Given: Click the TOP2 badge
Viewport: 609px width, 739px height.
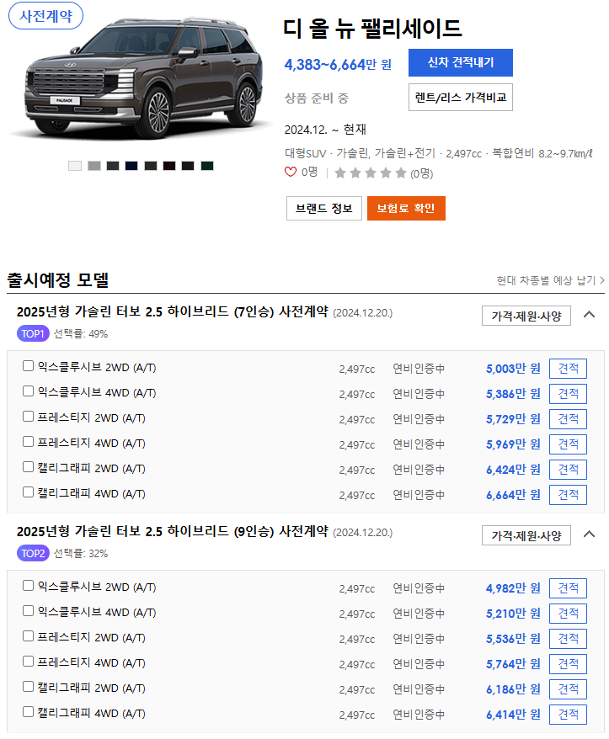Looking at the screenshot, I should [x=33, y=553].
